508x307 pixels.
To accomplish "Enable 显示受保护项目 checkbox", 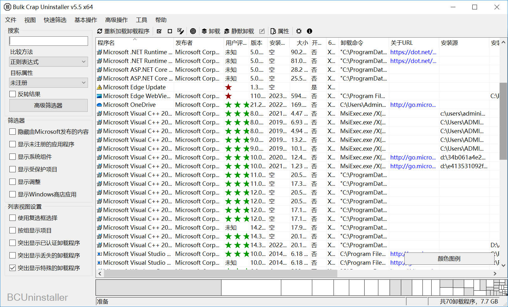I will tap(34, 169).
